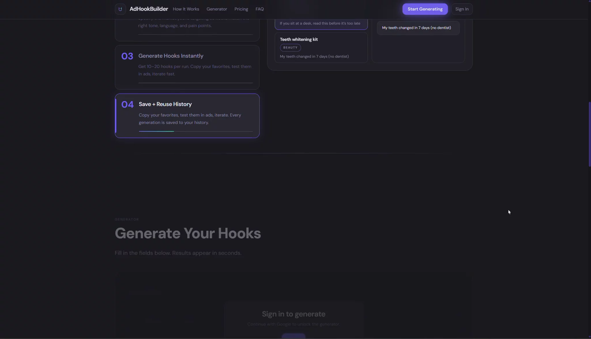Click the purple sign-in button at page bottom
591x339 pixels.
293,336
